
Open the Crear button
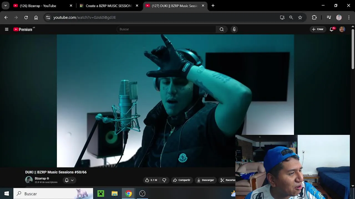318,29
